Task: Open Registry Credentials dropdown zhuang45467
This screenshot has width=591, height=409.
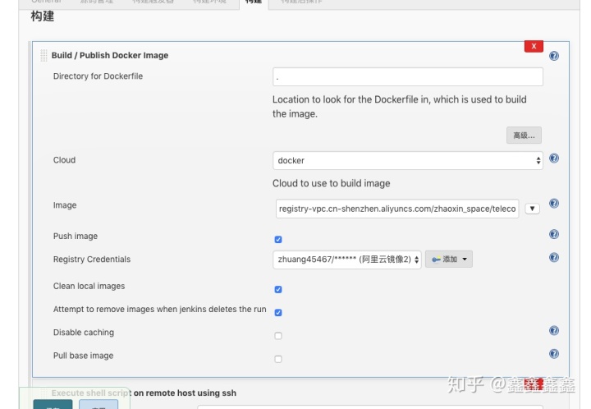Action: 346,260
